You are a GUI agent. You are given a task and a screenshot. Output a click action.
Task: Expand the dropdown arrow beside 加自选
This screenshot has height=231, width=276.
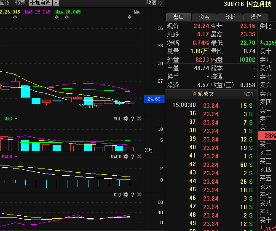pos(56,3)
